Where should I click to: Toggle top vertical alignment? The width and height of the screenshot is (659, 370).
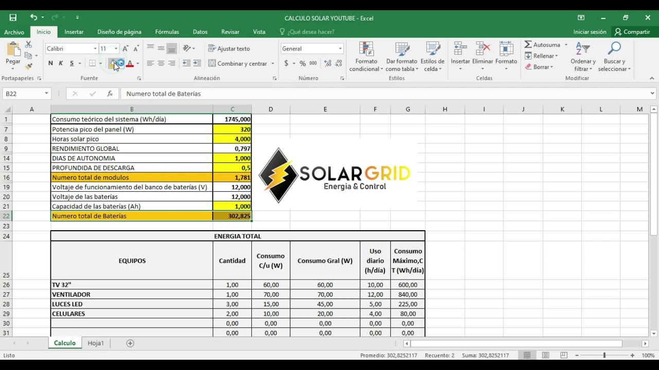click(x=150, y=48)
